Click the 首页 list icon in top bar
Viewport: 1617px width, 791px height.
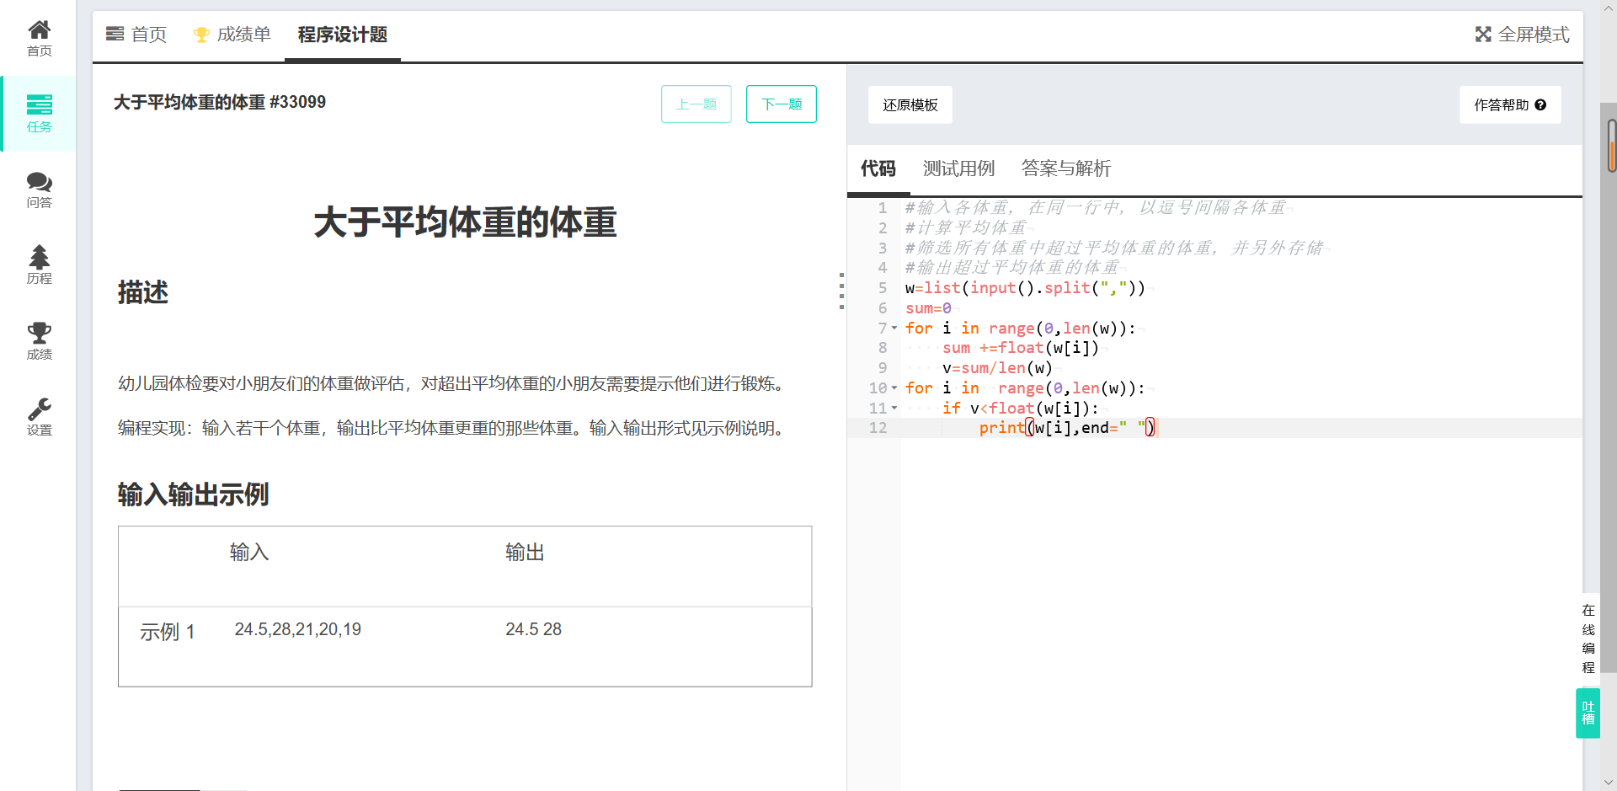(115, 35)
